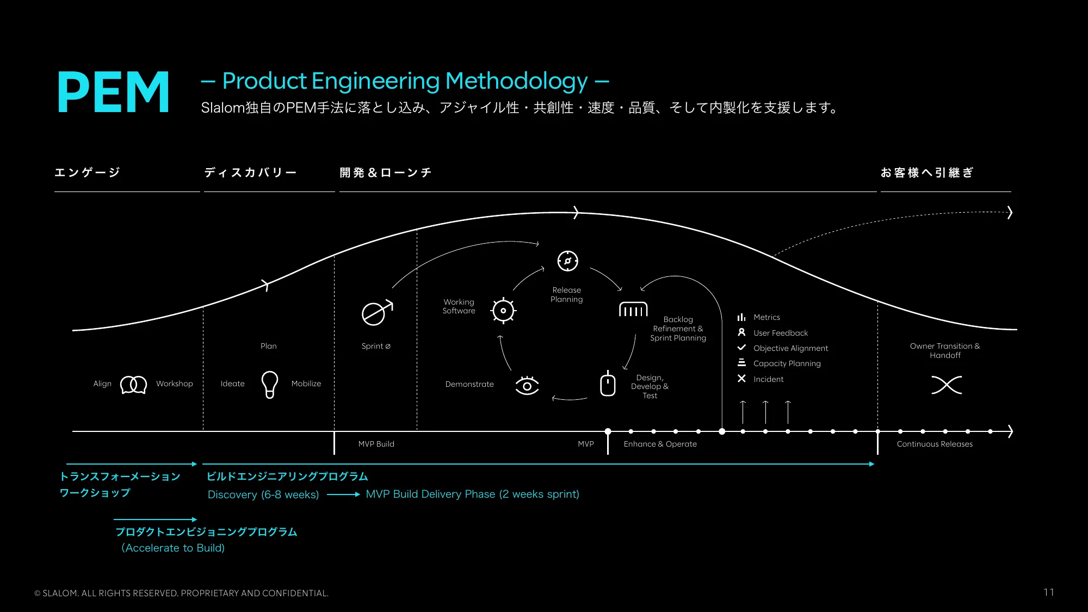Click the Align Workshop icon
The image size is (1088, 612).
pyautogui.click(x=133, y=384)
